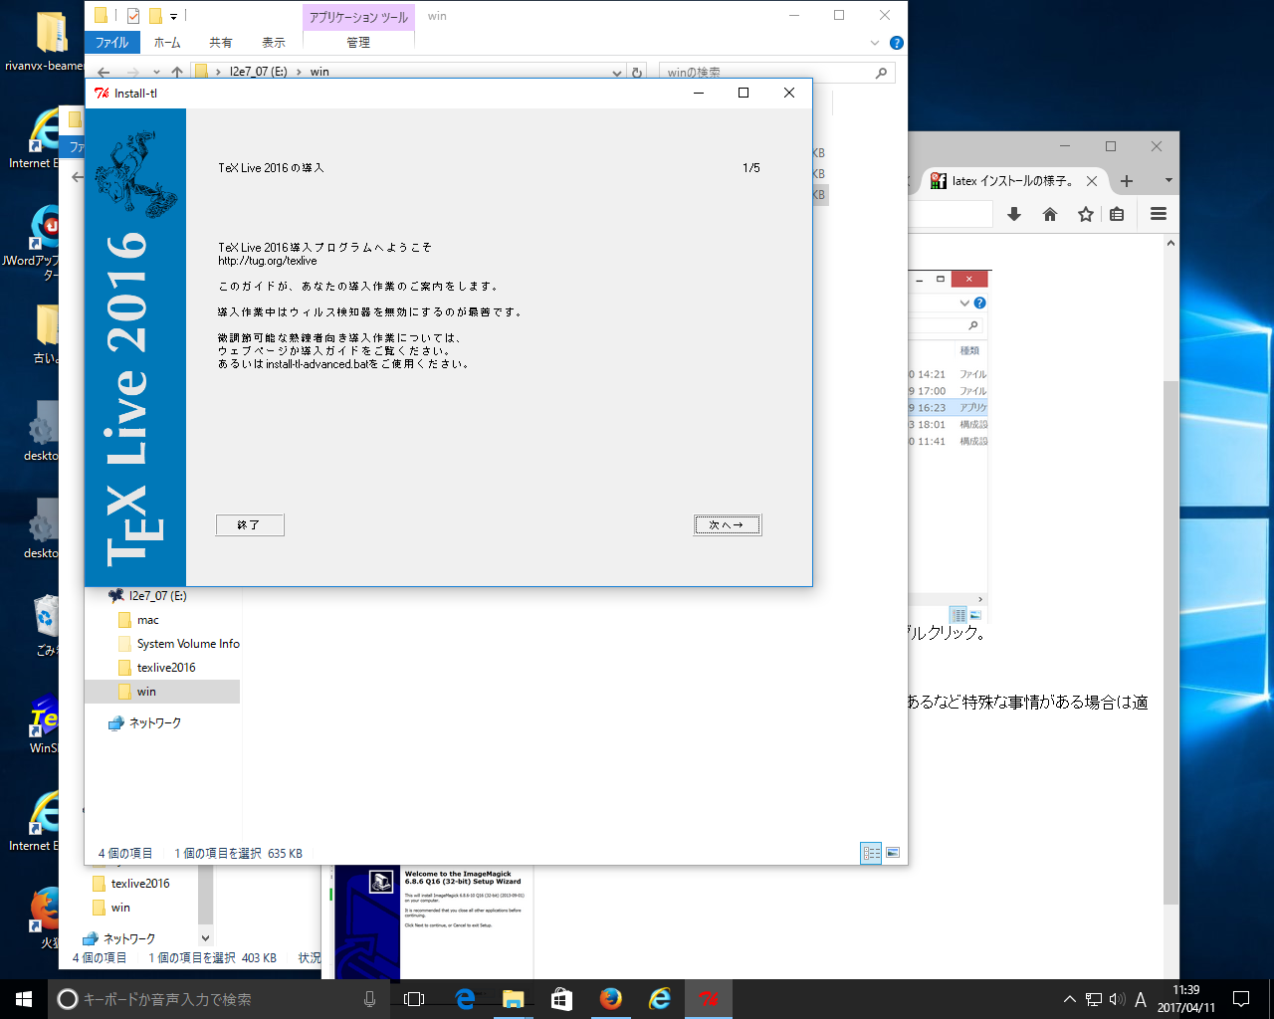Close the latex インストールの様子 tab
This screenshot has width=1274, height=1019.
(x=1092, y=181)
